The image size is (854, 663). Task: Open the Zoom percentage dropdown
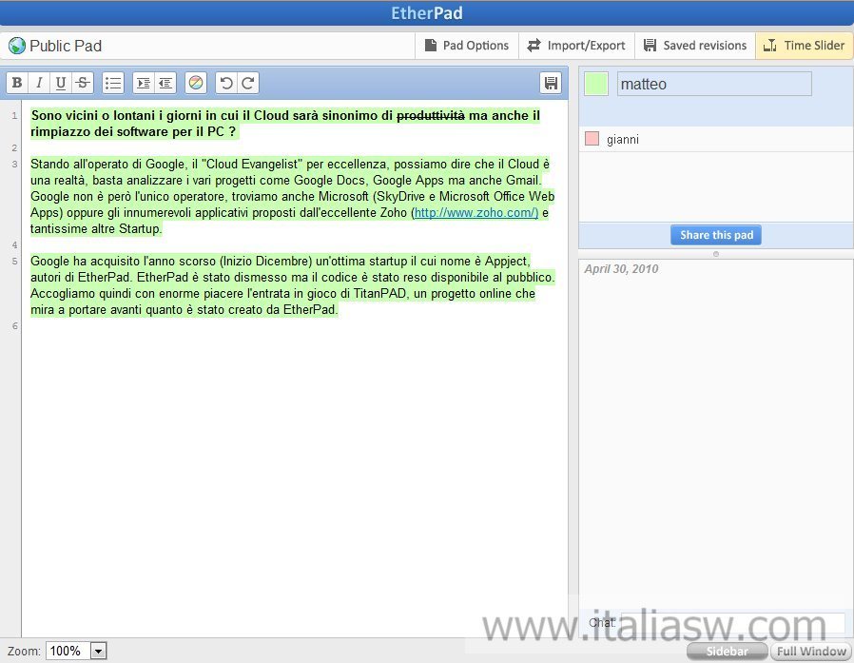pyautogui.click(x=98, y=651)
